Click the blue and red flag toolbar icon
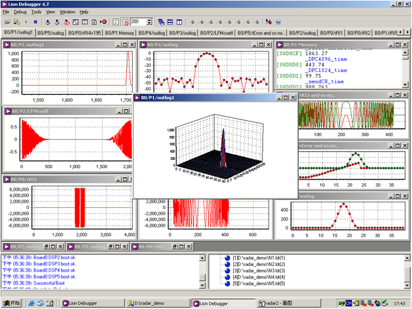The image size is (412, 309). point(269,22)
